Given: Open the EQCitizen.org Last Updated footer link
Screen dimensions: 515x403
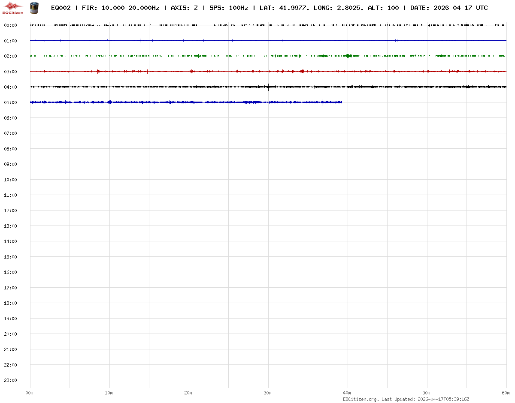Looking at the screenshot, I should pyautogui.click(x=406, y=399).
